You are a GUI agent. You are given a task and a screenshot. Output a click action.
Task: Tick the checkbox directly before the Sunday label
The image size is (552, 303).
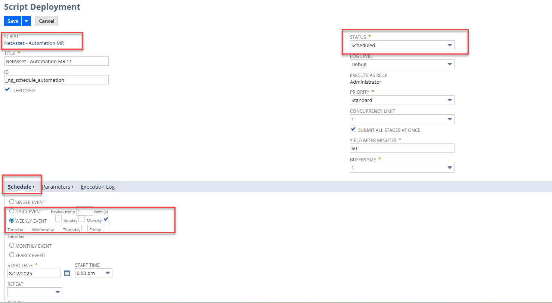59,219
